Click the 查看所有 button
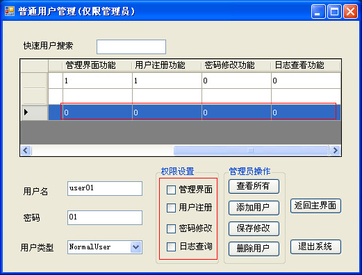This screenshot has width=362, height=275. tap(254, 186)
